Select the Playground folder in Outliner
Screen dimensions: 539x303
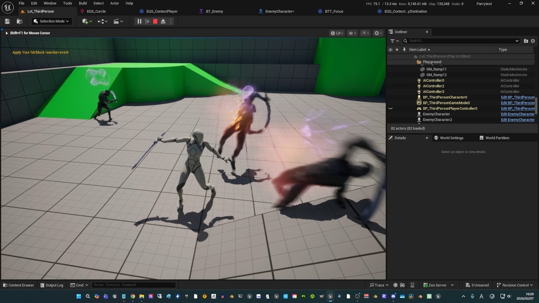click(x=432, y=62)
